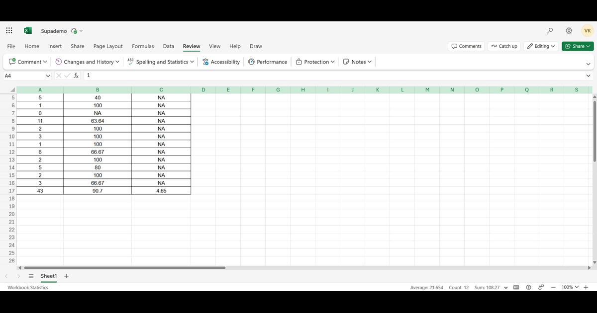Screen dimensions: 597x313
Task: Open Changes and History dropdown
Action: [87, 62]
